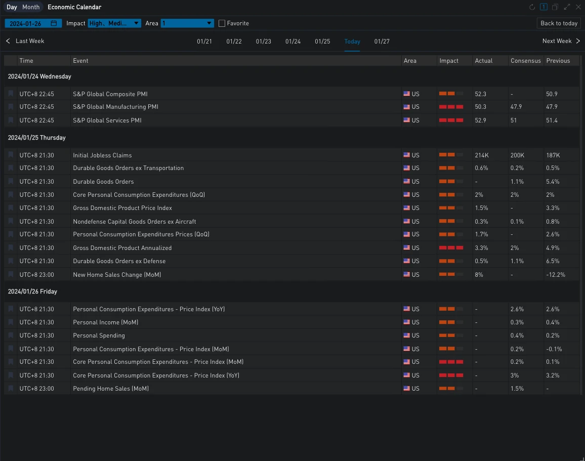The image size is (585, 461).
Task: Click the pop-out window icon
Action: point(555,7)
